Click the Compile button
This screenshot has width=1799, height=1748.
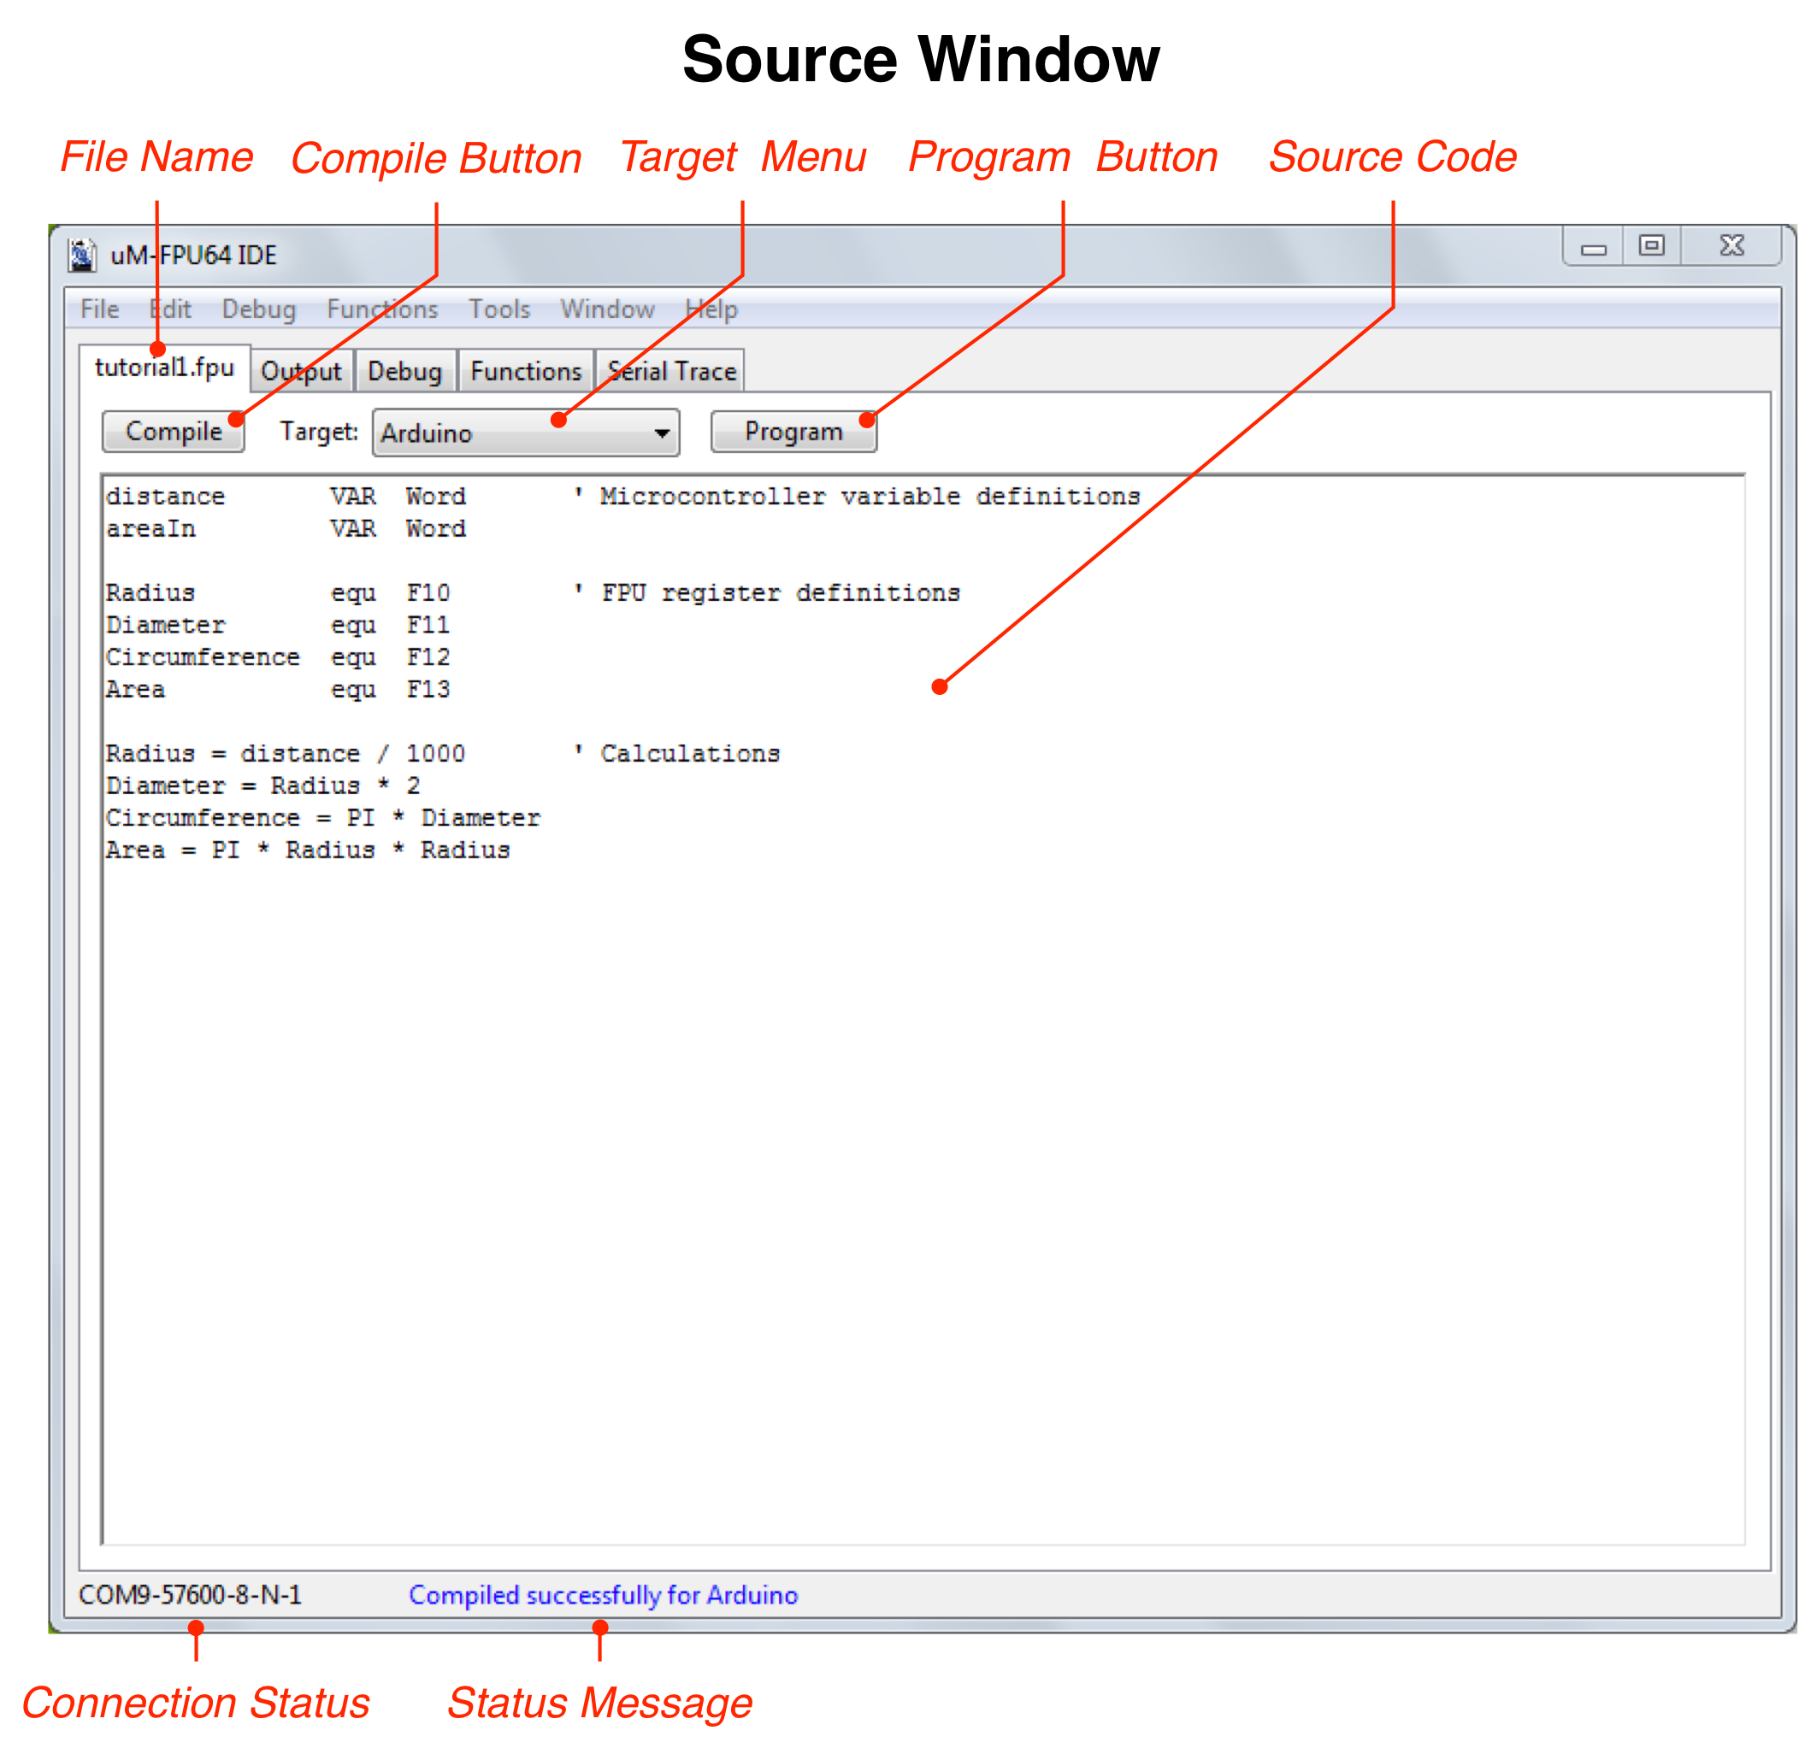(174, 432)
